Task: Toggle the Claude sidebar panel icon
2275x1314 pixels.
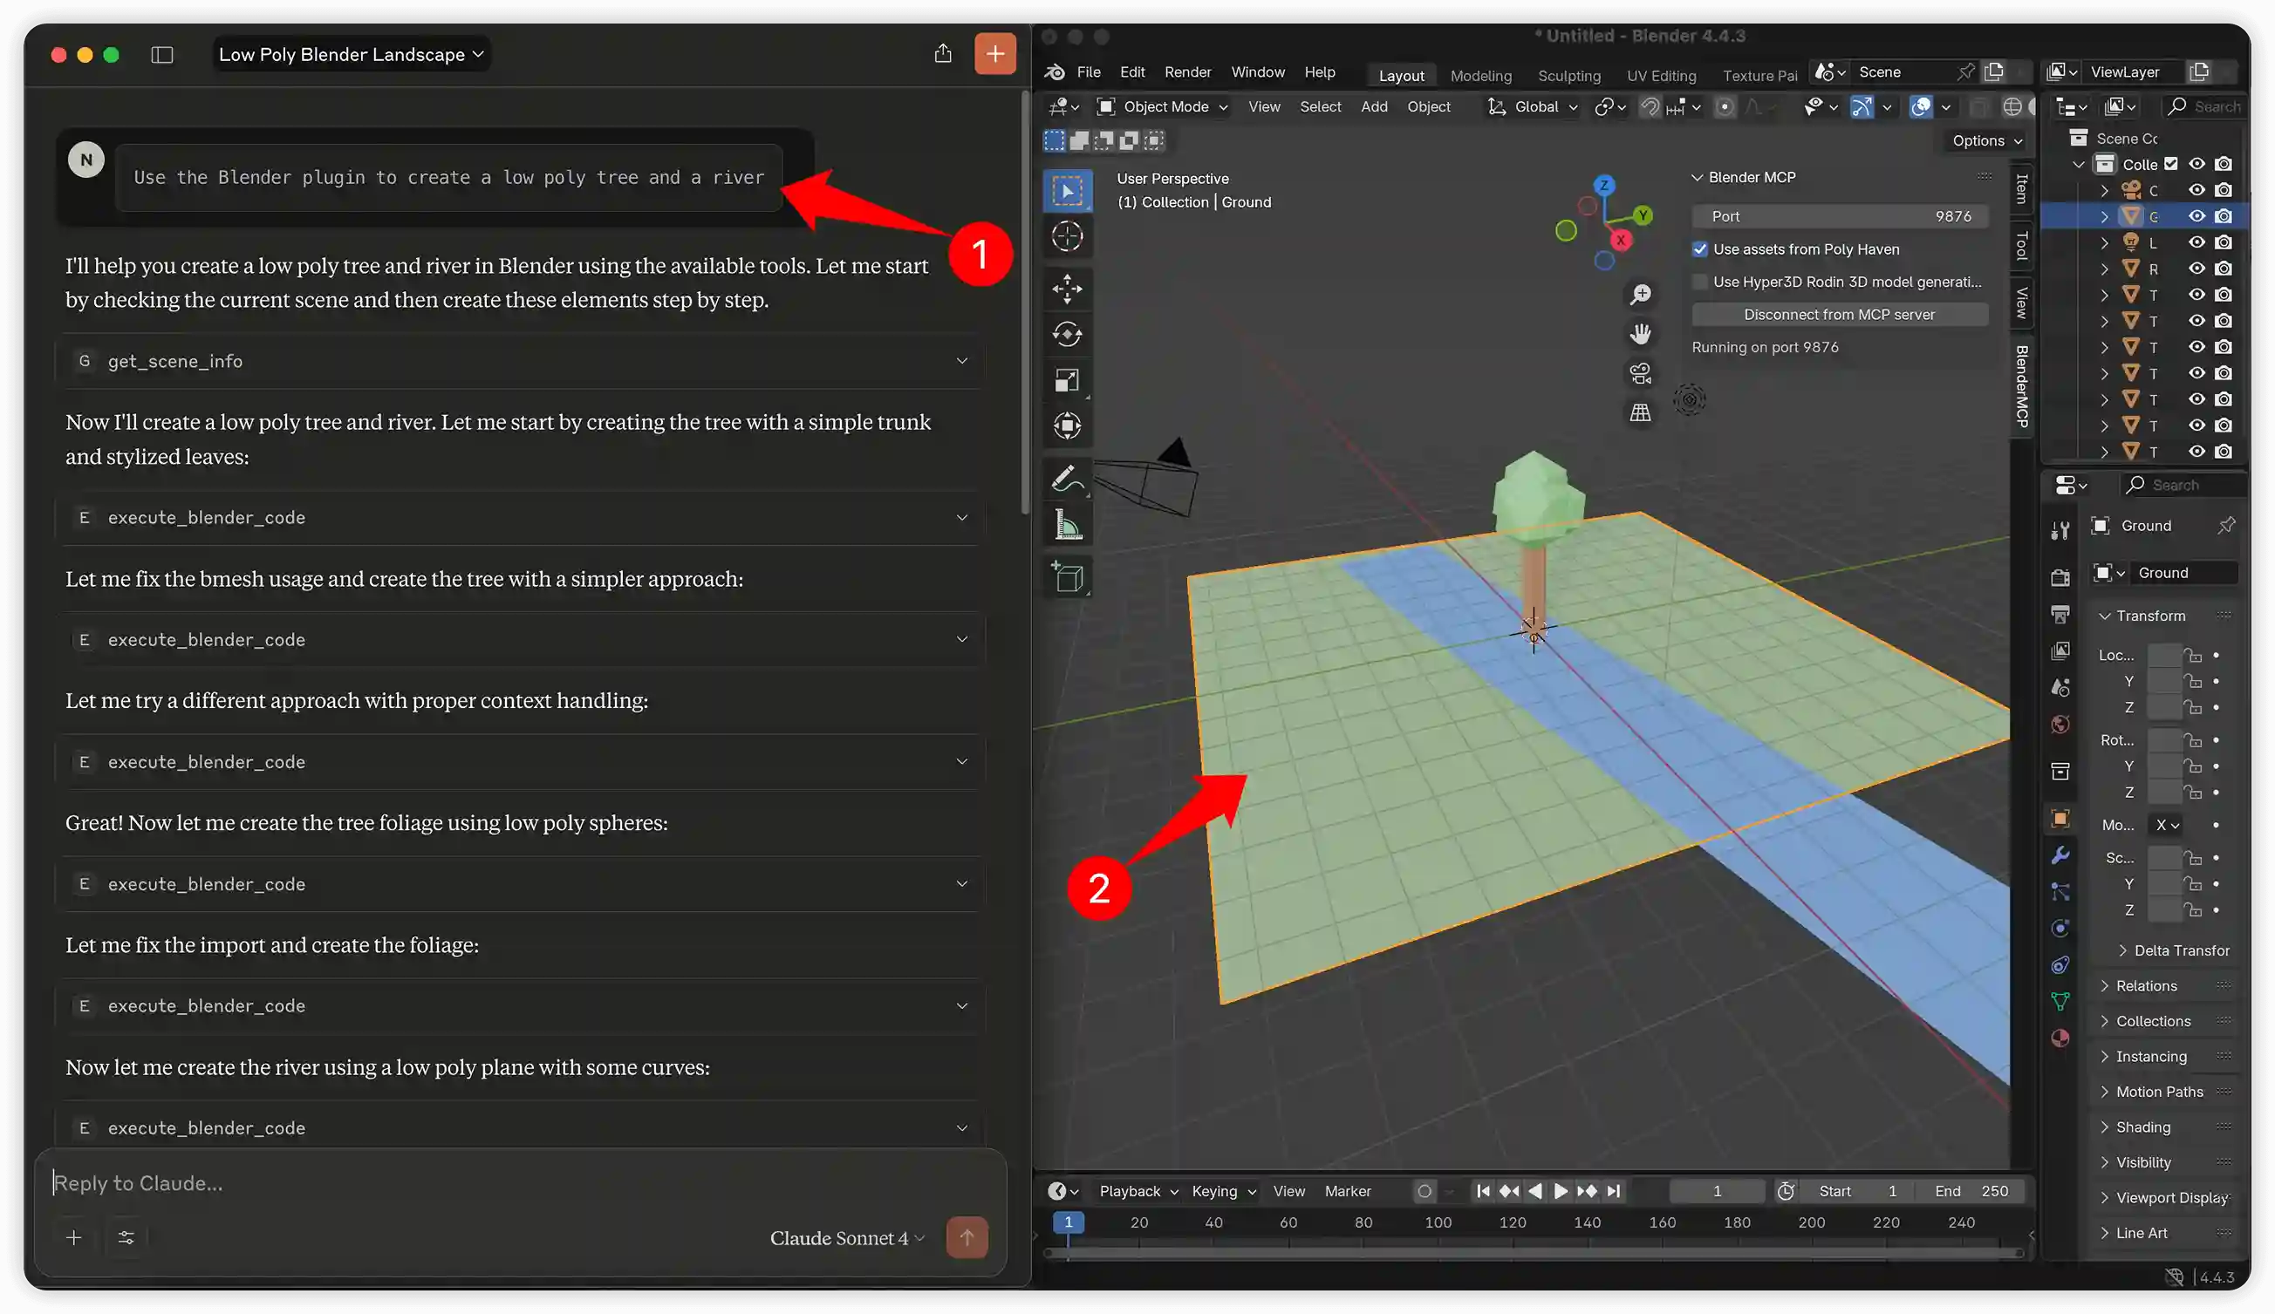Action: (162, 55)
